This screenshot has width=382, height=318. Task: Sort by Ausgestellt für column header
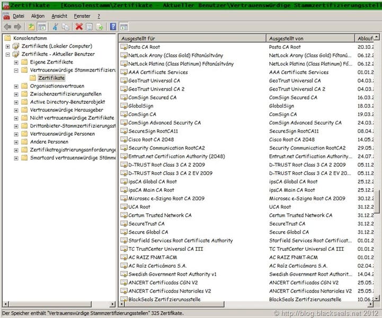(x=192, y=38)
